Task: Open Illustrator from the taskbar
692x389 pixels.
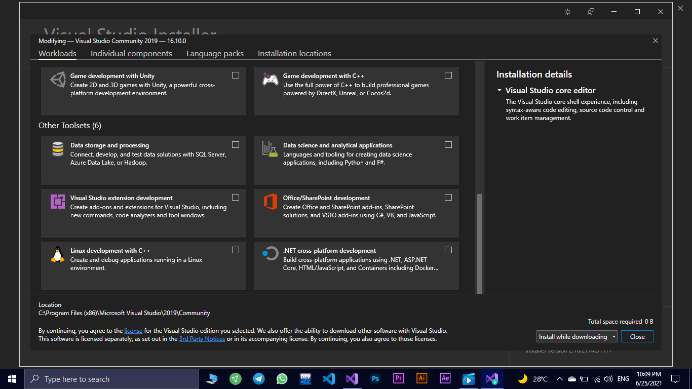Action: tap(422, 379)
